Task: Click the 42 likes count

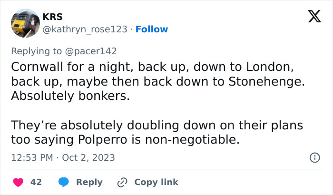Action: point(36,182)
